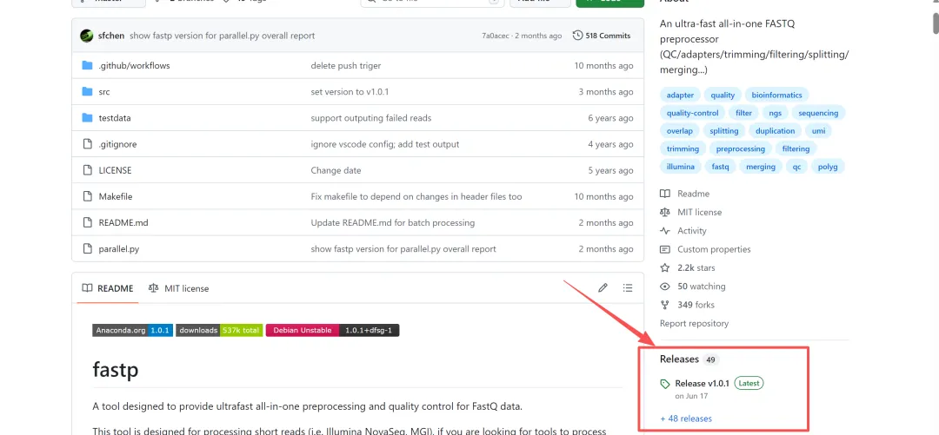Open Release v1.0.1

point(702,384)
